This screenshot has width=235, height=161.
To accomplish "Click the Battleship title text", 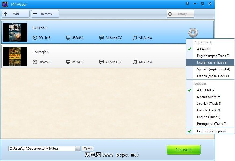I will [x=40, y=28].
